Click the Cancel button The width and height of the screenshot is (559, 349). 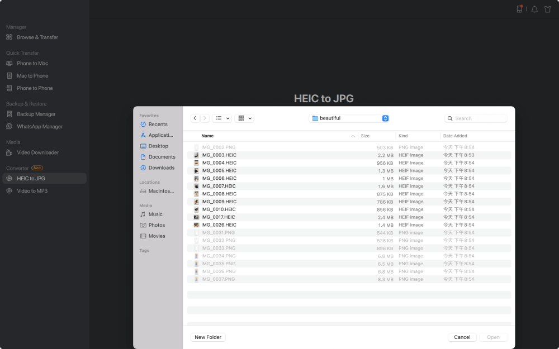(462, 337)
